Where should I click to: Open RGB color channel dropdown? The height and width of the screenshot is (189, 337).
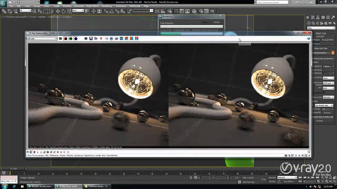(x=42, y=39)
